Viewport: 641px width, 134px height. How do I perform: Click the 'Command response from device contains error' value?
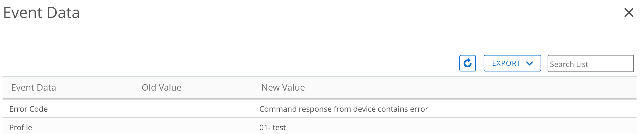[343, 109]
